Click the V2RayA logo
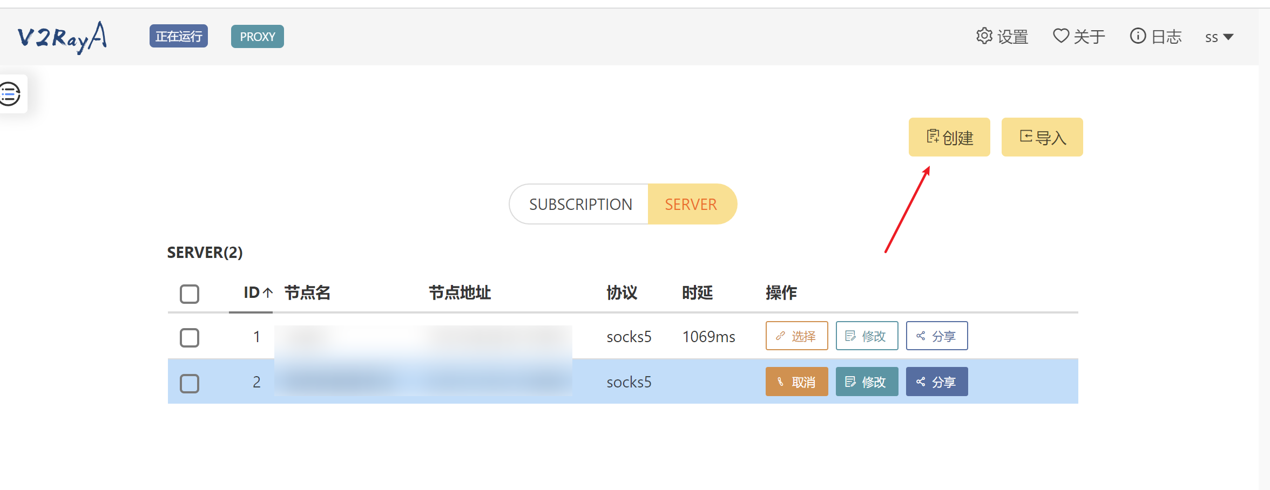Image resolution: width=1270 pixels, height=490 pixels. coord(62,37)
